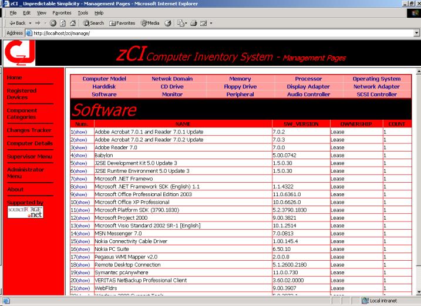Open the Back history dropdown arrow
The height and width of the screenshot is (306, 421).
[x=30, y=23]
